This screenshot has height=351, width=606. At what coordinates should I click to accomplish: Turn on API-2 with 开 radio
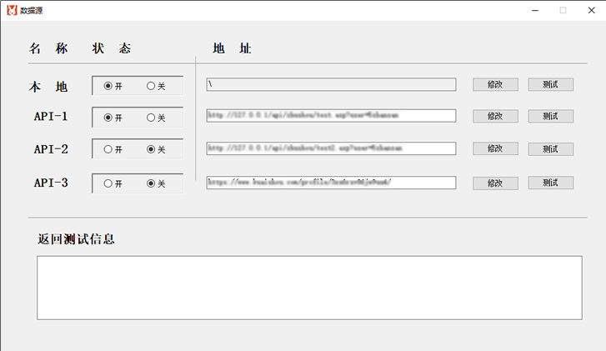[x=108, y=150]
